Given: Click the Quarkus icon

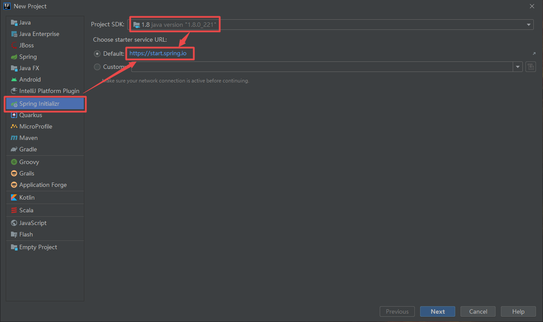Looking at the screenshot, I should click(14, 115).
